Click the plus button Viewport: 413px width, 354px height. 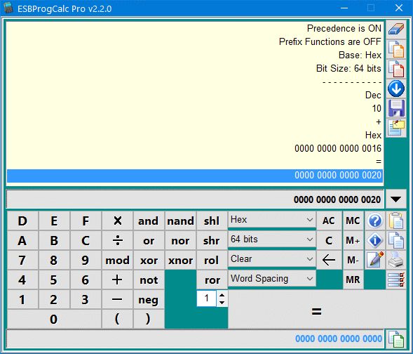coord(117,280)
